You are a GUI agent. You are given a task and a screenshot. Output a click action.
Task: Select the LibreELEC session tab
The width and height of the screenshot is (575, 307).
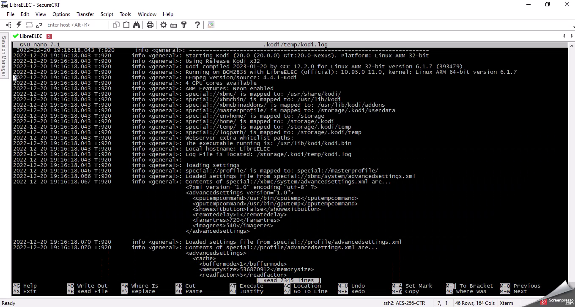pos(30,36)
